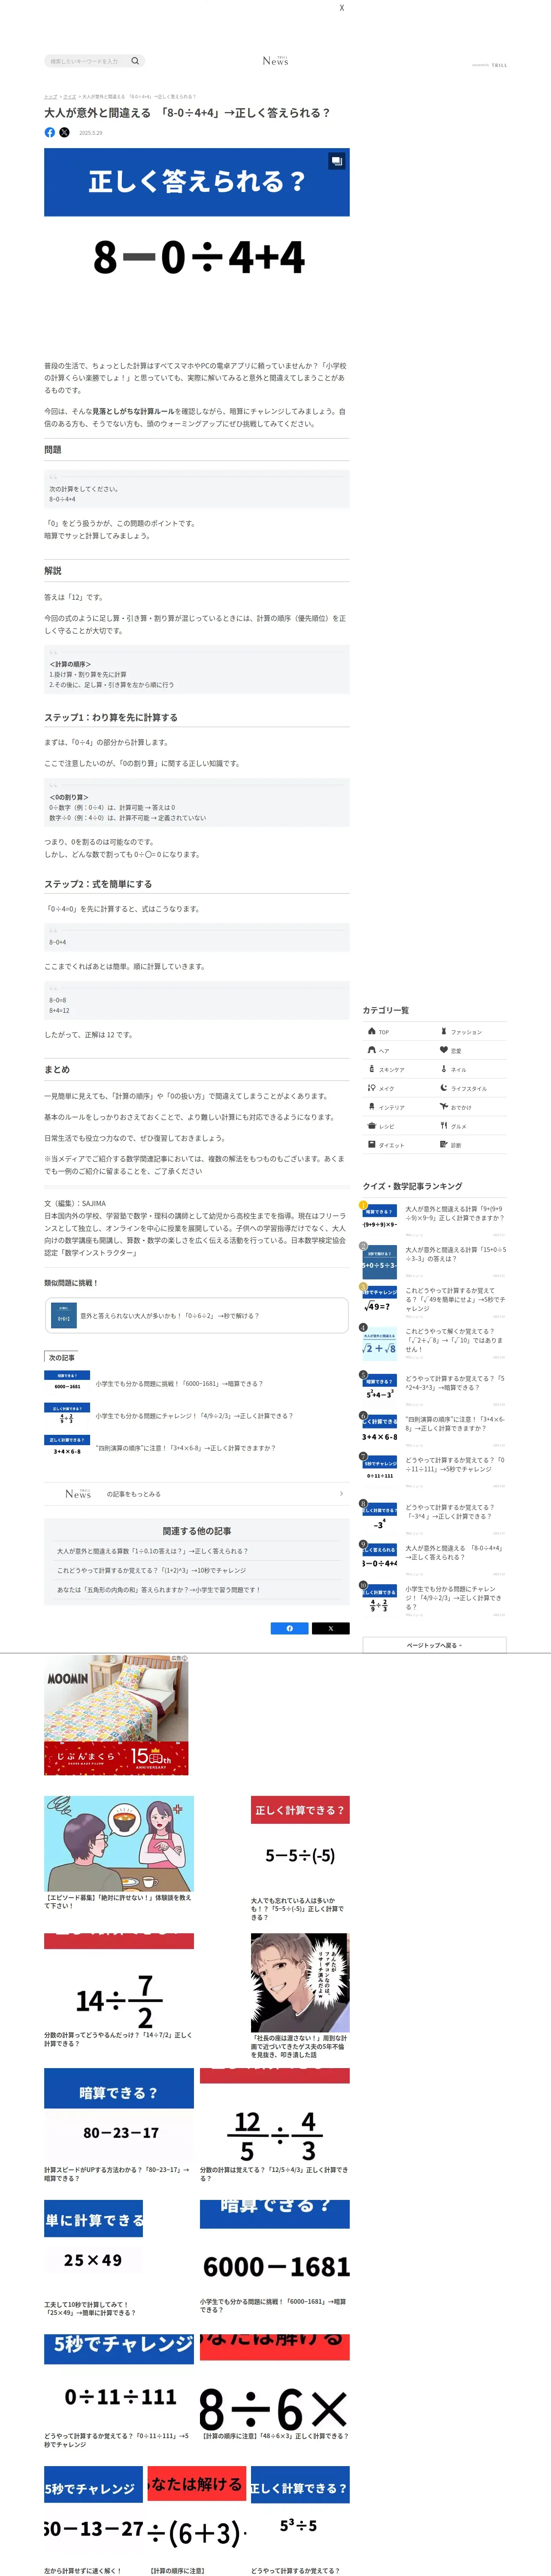This screenshot has width=551, height=2576.
Task: Open recommended card 5³÷5
Action: pyautogui.click(x=300, y=2521)
